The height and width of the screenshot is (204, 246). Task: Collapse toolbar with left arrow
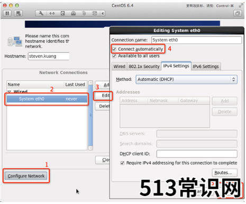pyautogui.click(x=103, y=13)
